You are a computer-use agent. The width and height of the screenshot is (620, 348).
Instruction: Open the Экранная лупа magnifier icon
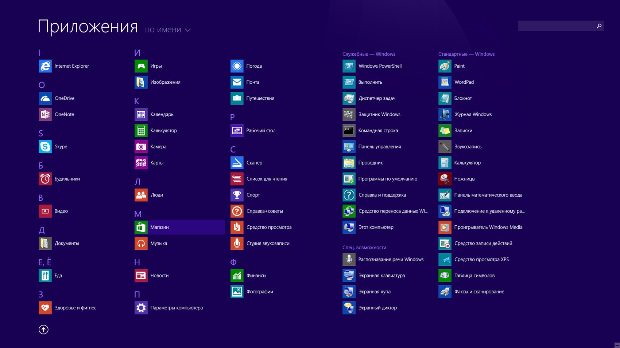coord(349,292)
